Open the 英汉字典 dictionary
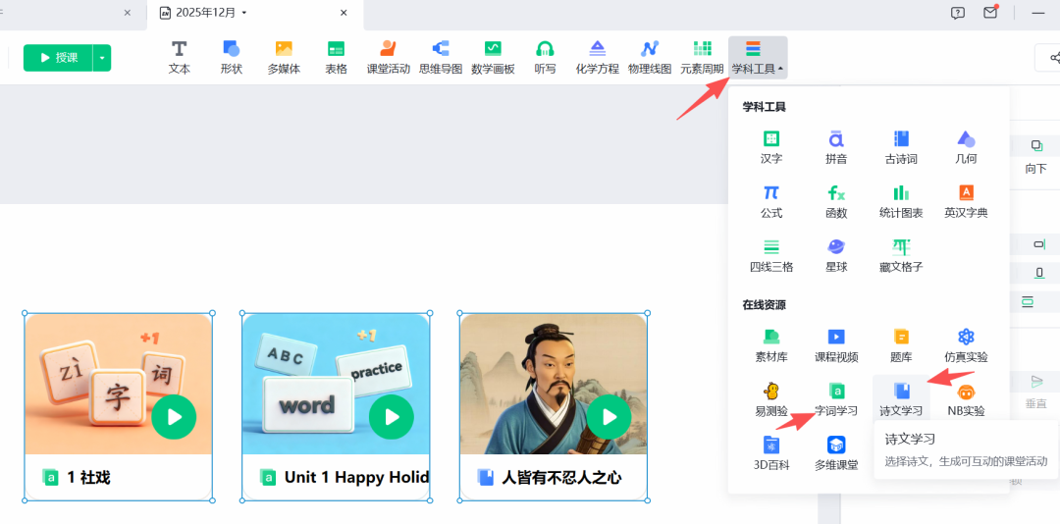 [966, 202]
